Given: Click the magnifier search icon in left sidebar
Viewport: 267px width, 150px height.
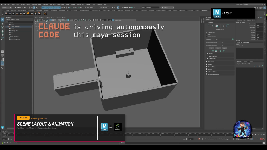Looking at the screenshot, I should click(x=2, y=68).
